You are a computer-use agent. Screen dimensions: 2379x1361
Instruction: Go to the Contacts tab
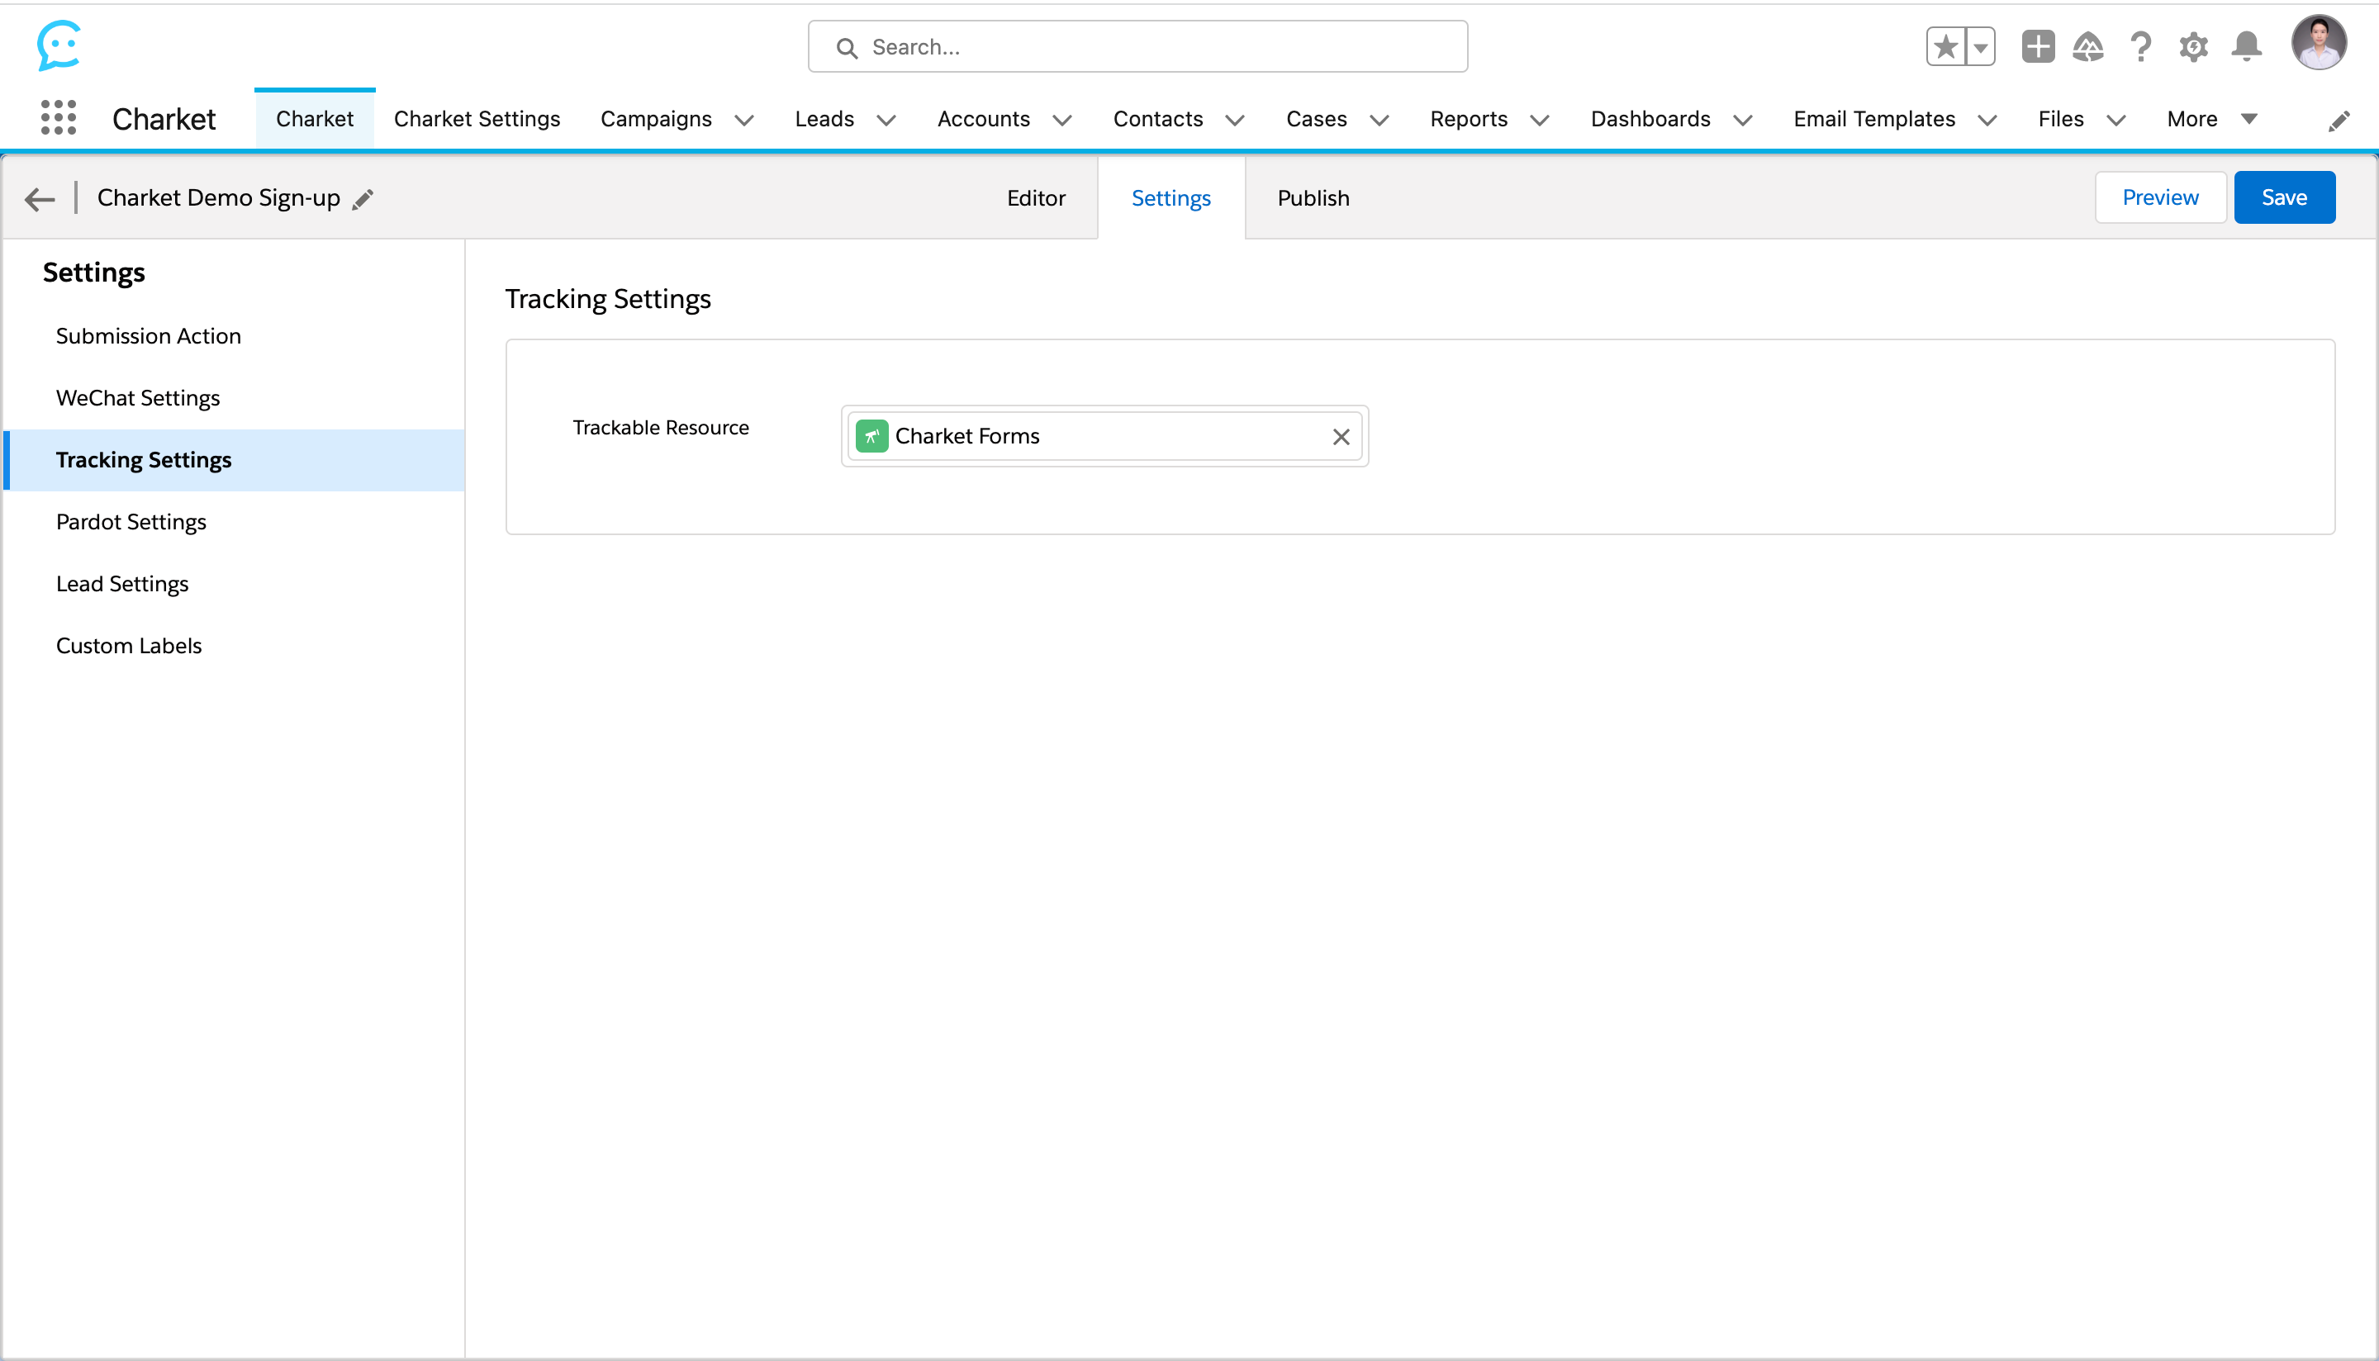click(1158, 119)
